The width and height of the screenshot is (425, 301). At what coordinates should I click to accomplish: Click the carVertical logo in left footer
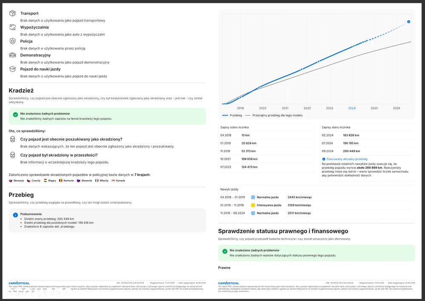[19, 283]
